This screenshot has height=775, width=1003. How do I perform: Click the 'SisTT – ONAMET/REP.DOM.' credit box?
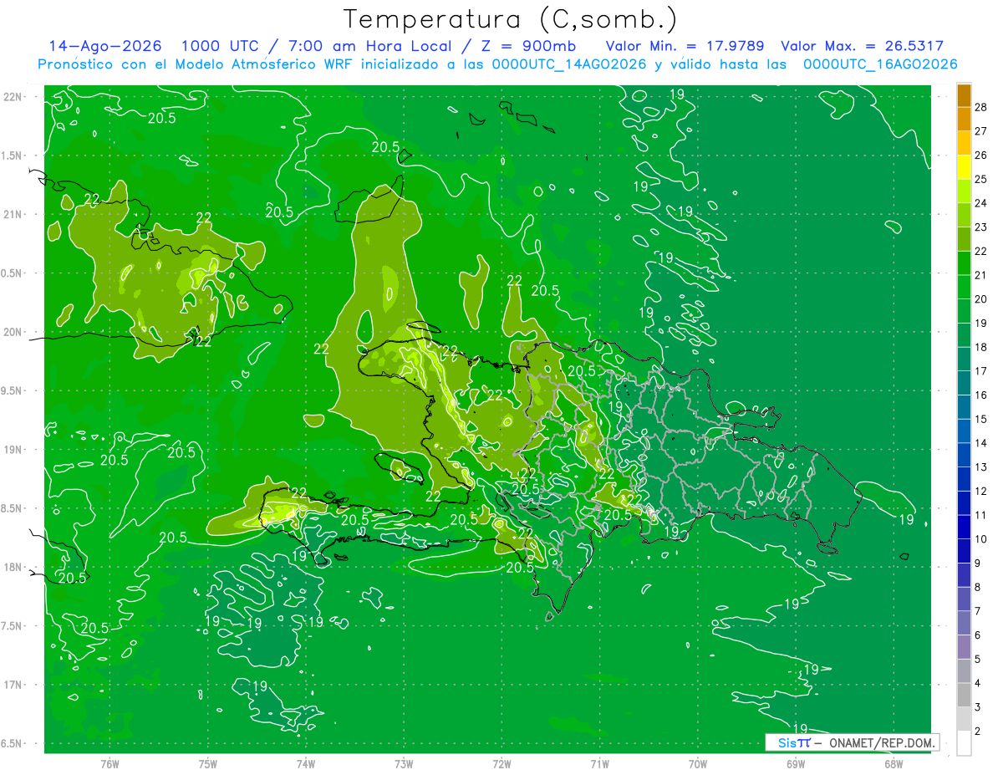852,742
